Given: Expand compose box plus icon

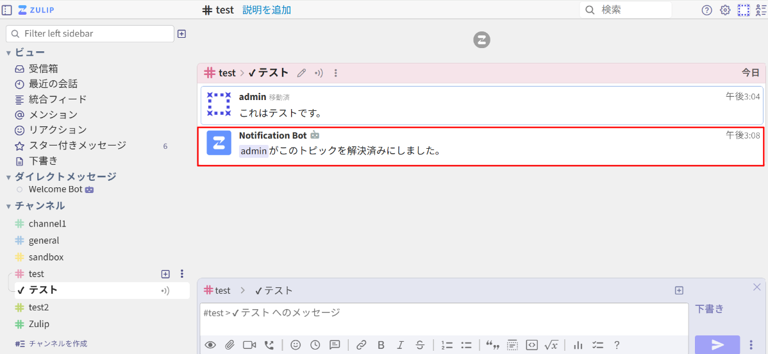Looking at the screenshot, I should click(x=679, y=291).
